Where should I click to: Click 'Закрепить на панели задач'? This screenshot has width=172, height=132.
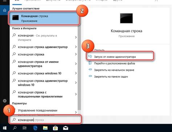pyautogui.click(x=111, y=77)
